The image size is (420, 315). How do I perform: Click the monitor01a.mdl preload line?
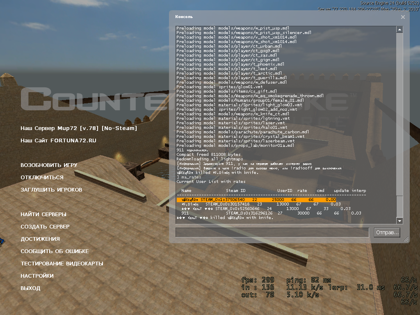235,146
